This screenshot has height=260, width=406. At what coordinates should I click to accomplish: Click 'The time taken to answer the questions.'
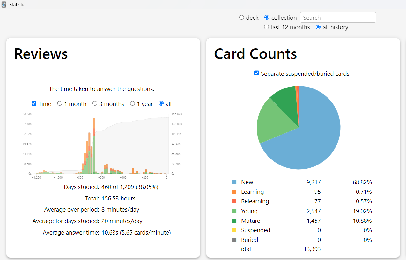102,89
